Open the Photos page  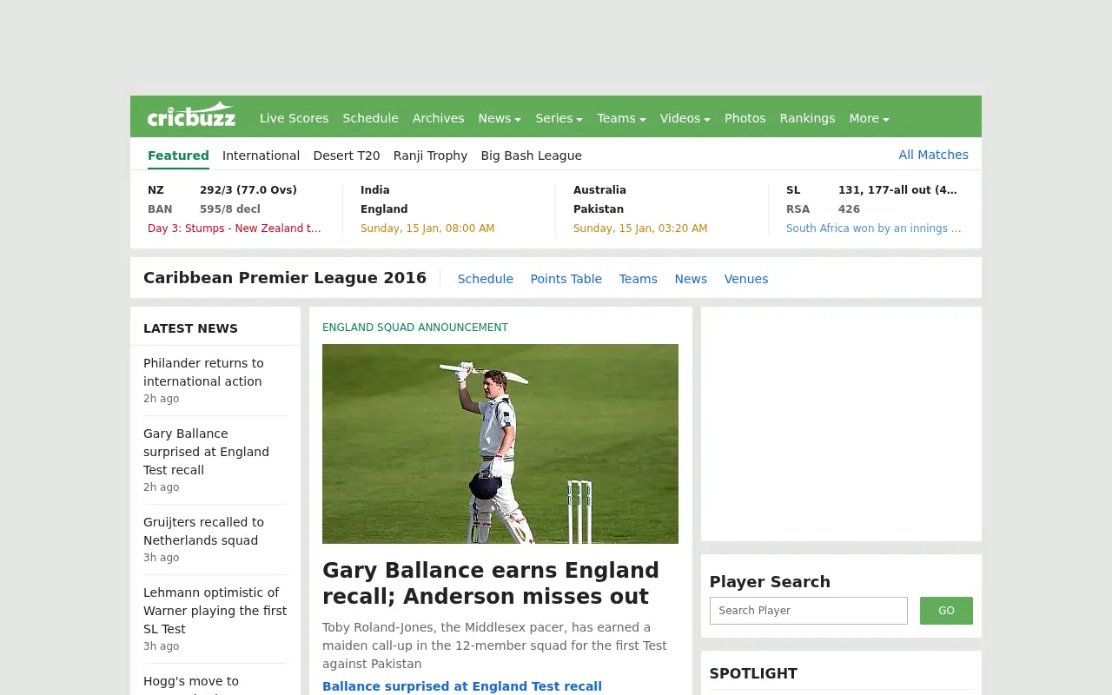[745, 118]
